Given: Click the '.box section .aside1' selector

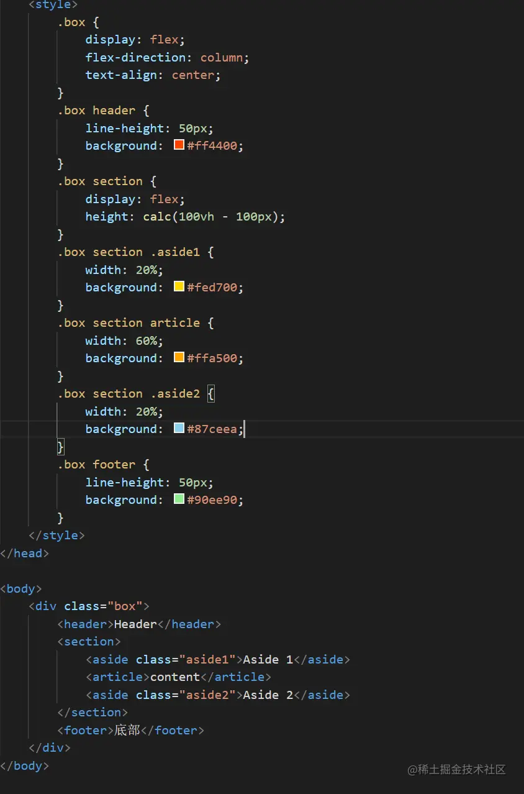Looking at the screenshot, I should point(129,252).
